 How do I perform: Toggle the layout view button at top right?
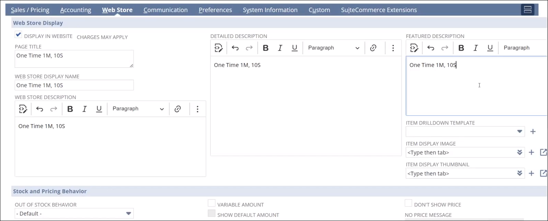(x=527, y=10)
